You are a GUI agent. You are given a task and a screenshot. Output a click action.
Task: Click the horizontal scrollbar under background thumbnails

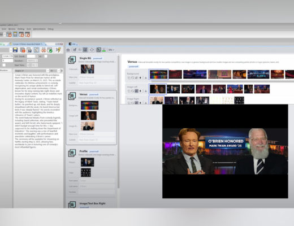(222, 81)
